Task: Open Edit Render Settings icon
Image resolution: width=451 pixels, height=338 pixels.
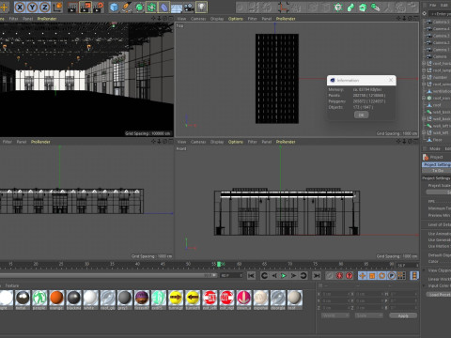Action: click(99, 7)
